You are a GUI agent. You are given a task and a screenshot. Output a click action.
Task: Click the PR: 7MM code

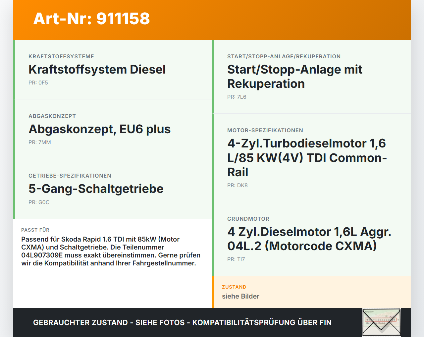[x=40, y=142]
